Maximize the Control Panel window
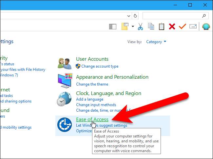The width and height of the screenshot is (213, 159). pyautogui.click(x=190, y=5)
